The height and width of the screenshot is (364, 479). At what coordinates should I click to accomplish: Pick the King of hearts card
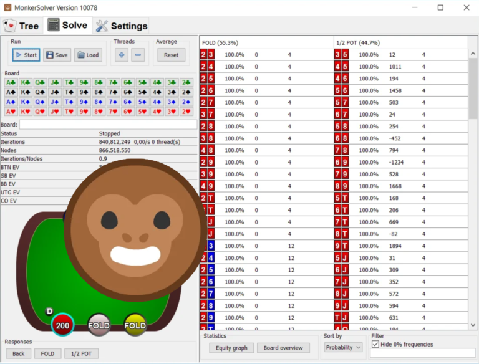26,112
